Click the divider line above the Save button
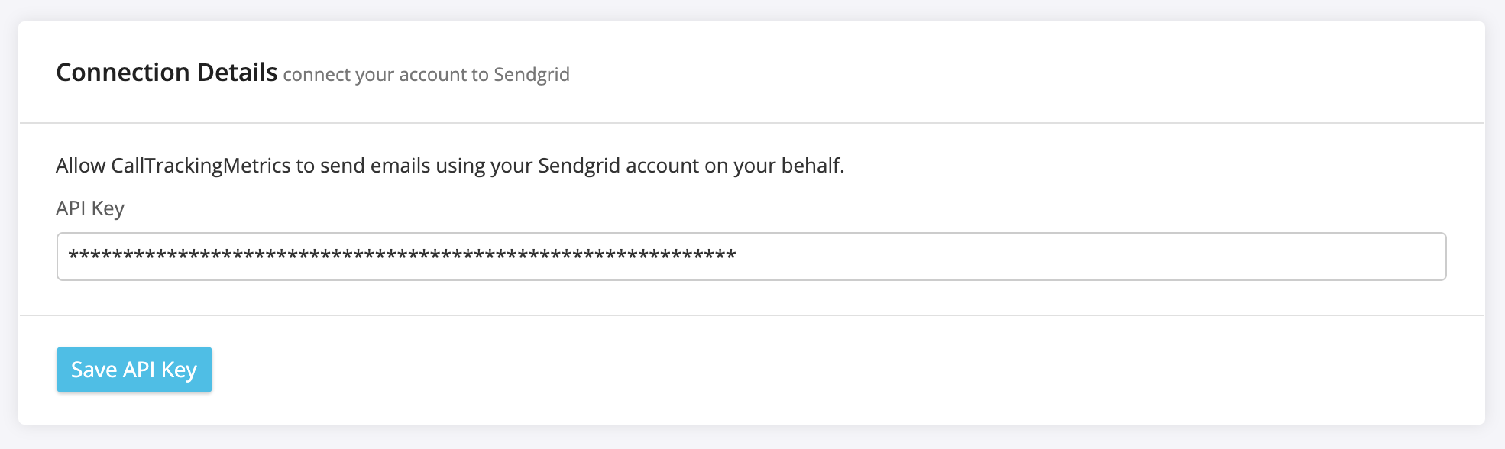Screen dimensions: 1505x449 (751, 315)
